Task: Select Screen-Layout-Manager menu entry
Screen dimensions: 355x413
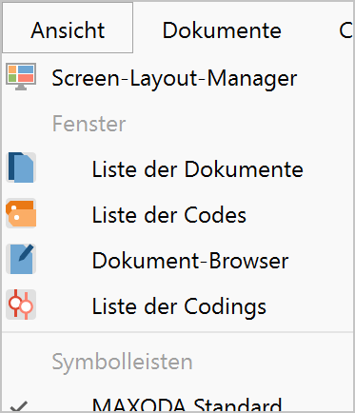Action: [174, 78]
